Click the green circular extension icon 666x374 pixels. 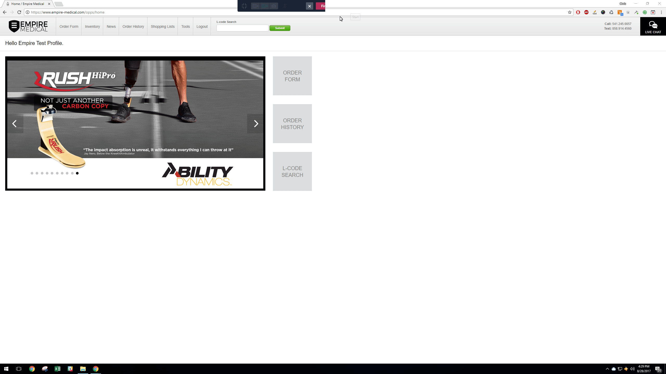(645, 12)
